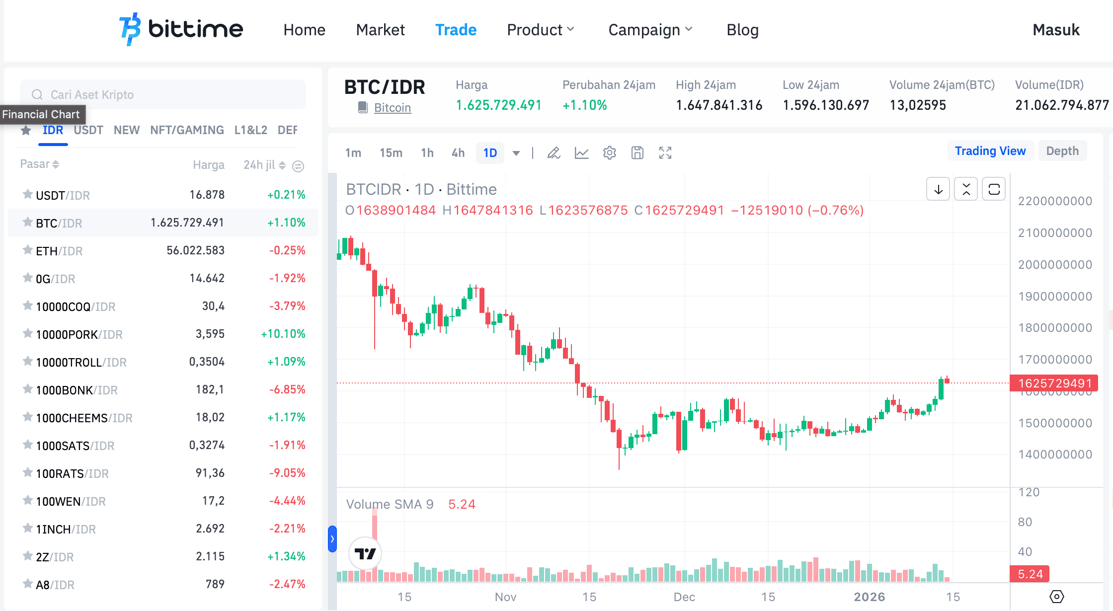1113x611 pixels.
Task: Open the Market page from the top navigation
Action: coord(380,30)
